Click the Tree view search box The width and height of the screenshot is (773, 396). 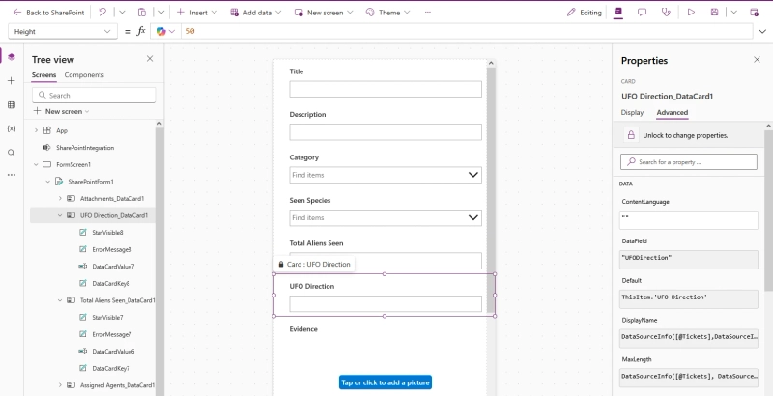click(x=94, y=95)
